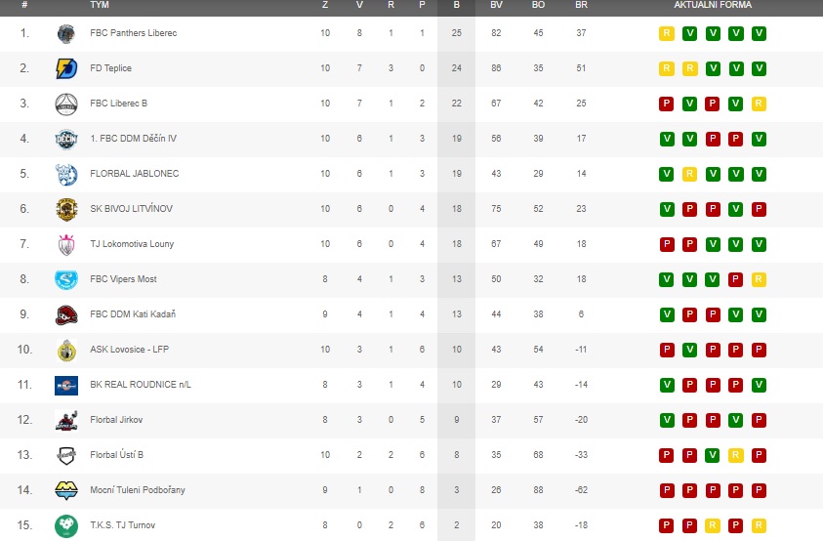Viewport: 823px width, 541px height.
Task: Select the SK Bivoj Litvínov crest icon
Action: 66,210
